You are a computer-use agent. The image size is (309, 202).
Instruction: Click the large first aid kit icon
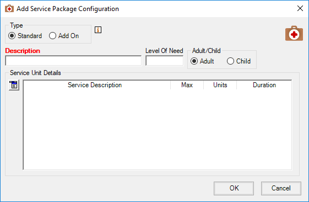pos(294,34)
